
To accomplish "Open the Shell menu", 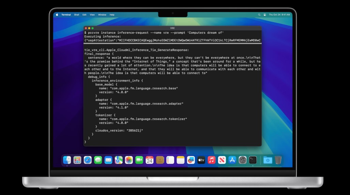I will point(77,15).
